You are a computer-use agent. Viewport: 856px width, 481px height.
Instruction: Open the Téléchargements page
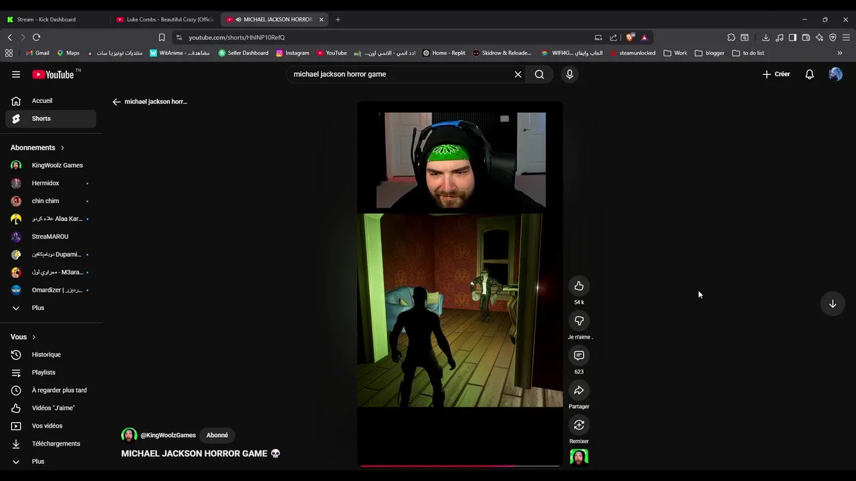pyautogui.click(x=51, y=444)
